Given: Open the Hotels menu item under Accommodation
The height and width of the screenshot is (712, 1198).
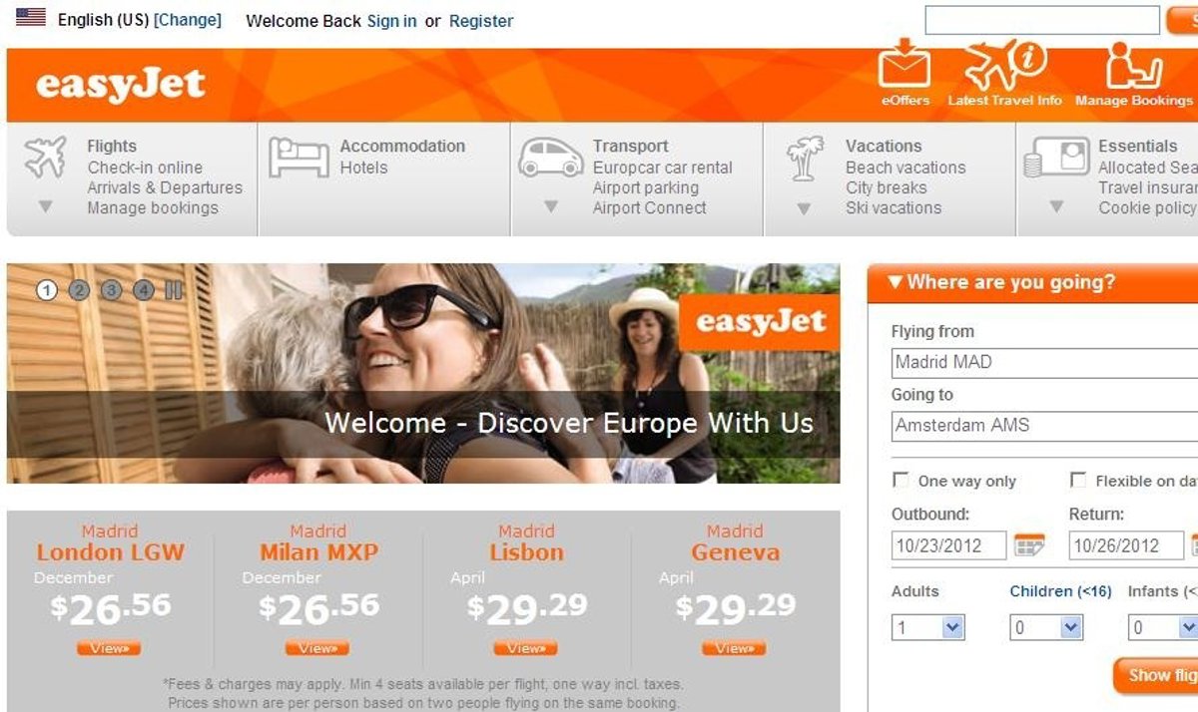Looking at the screenshot, I should [x=363, y=168].
